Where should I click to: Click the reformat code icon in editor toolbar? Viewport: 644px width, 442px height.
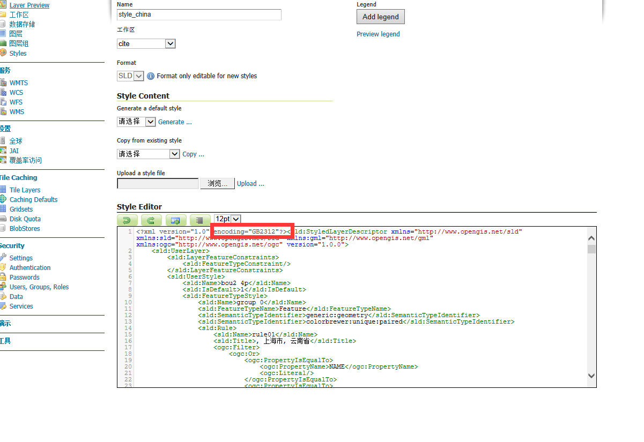(200, 220)
